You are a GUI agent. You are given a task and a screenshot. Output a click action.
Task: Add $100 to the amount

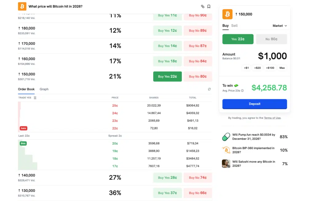[270, 68]
